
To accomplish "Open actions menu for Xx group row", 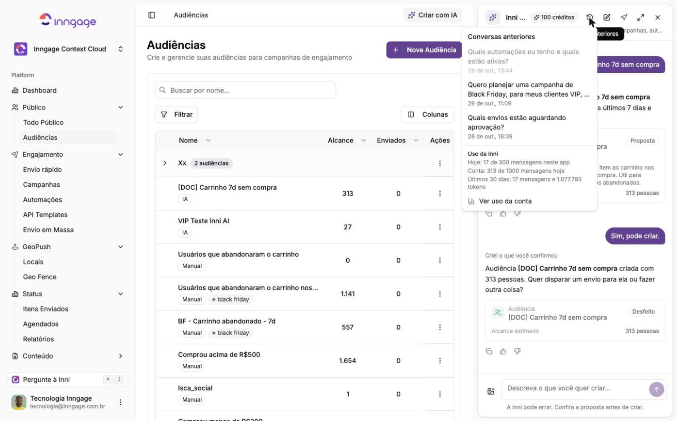I will tap(440, 163).
